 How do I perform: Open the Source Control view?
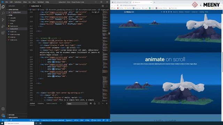(3, 20)
